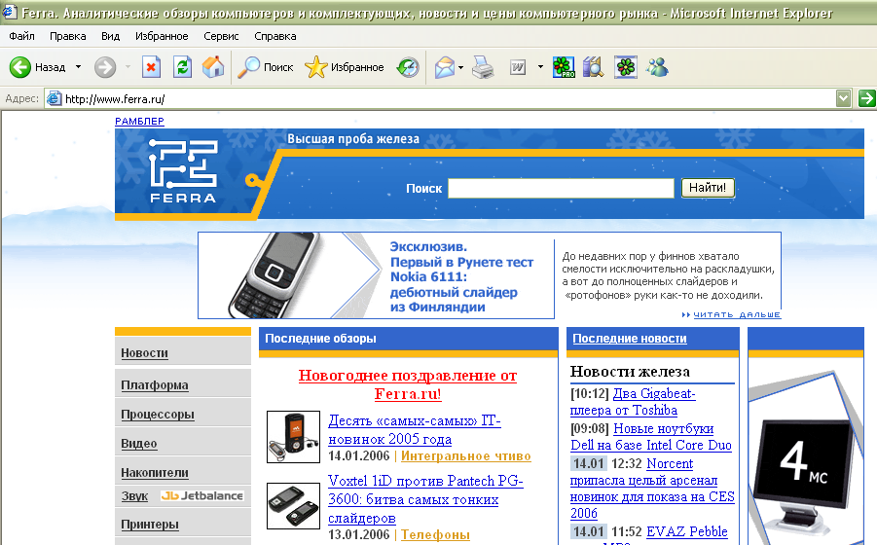
Task: Open the РАМБЛЕР link
Action: point(139,122)
